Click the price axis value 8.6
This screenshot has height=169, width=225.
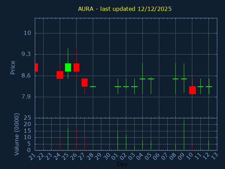[26, 75]
